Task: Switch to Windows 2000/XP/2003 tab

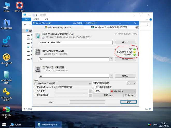Action: [58, 27]
